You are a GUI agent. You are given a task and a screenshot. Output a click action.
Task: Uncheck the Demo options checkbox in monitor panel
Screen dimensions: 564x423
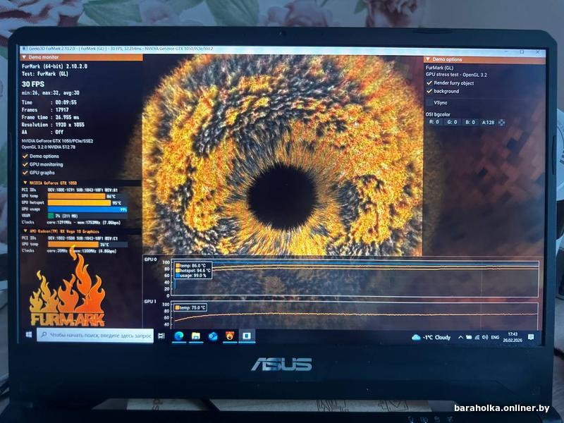coord(25,157)
